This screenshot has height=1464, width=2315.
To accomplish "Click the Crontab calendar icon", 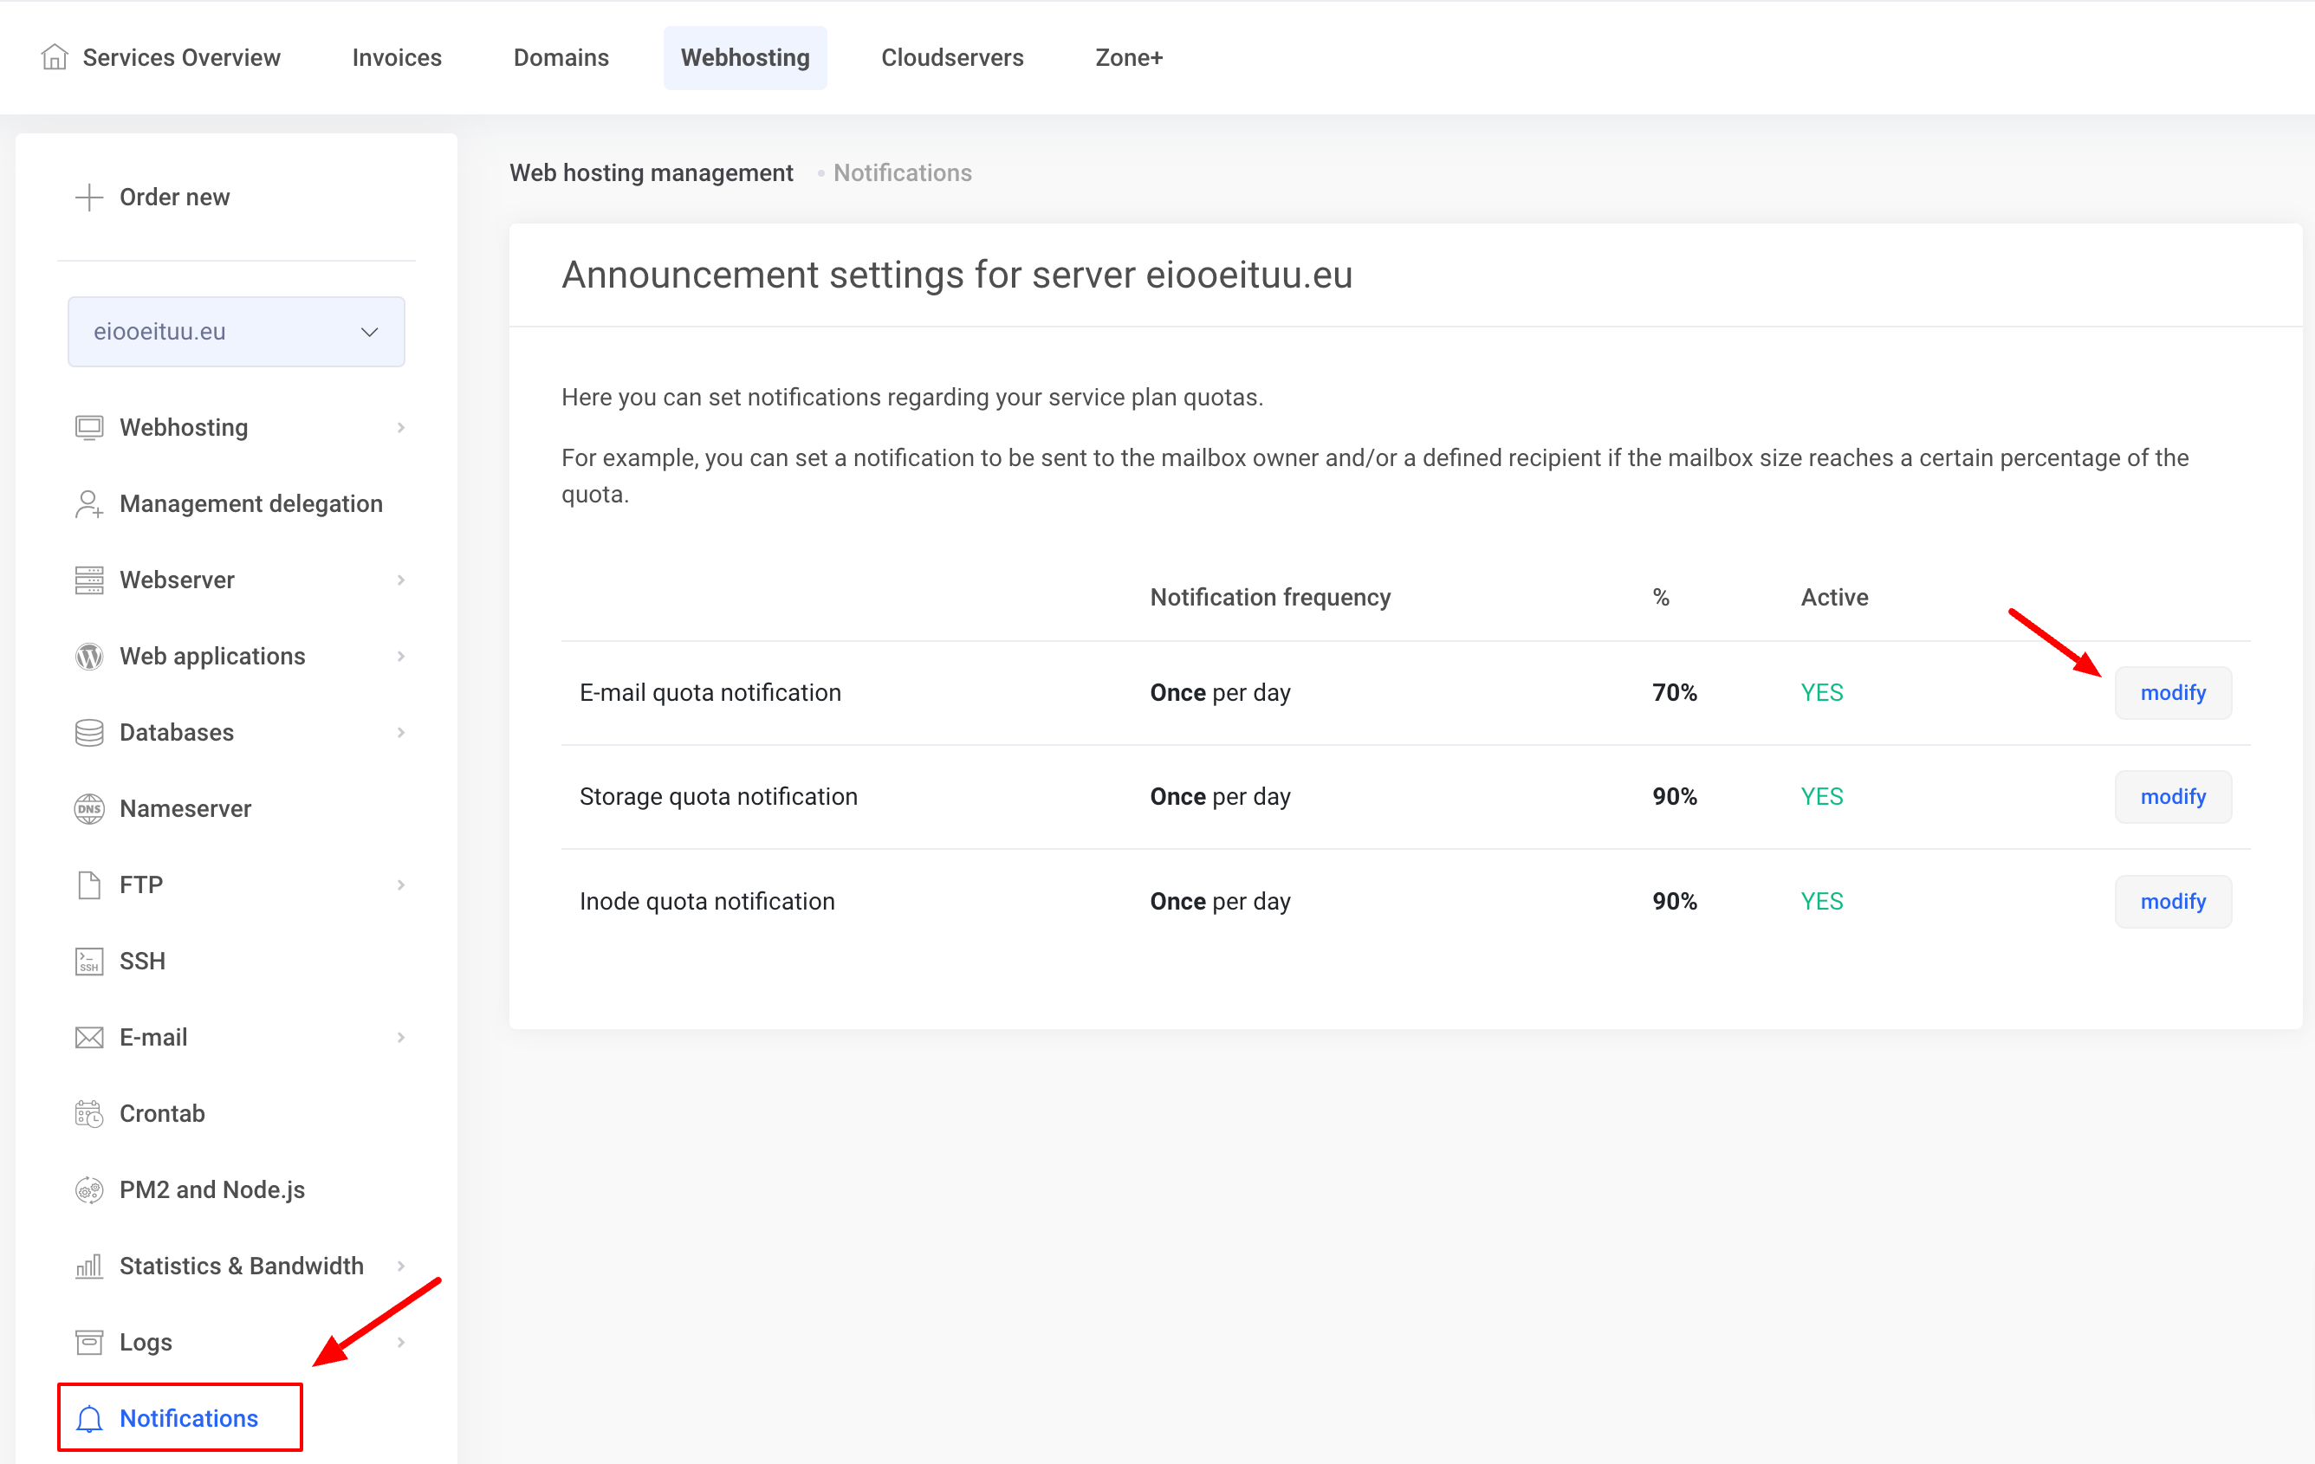I will pos(88,1113).
